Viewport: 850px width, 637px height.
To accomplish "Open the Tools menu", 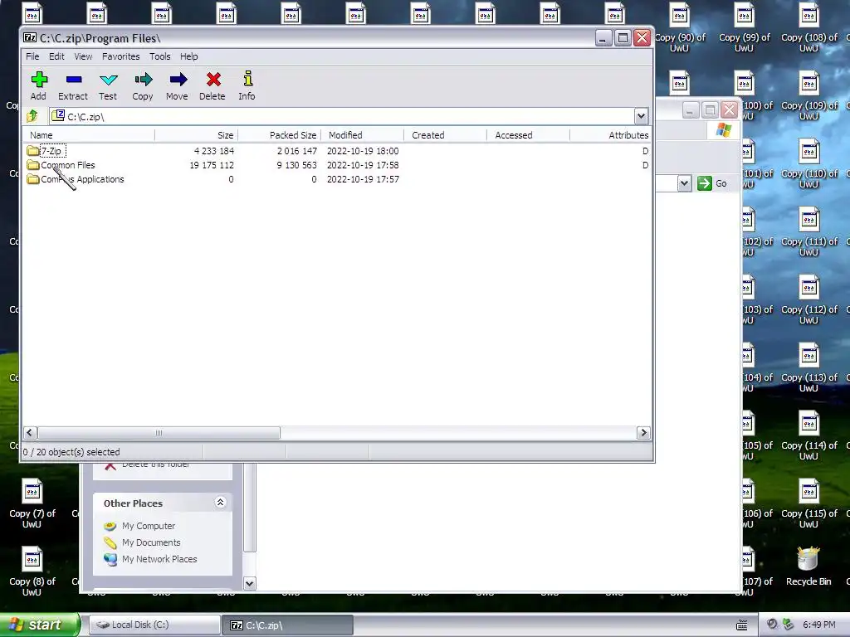I will (160, 56).
